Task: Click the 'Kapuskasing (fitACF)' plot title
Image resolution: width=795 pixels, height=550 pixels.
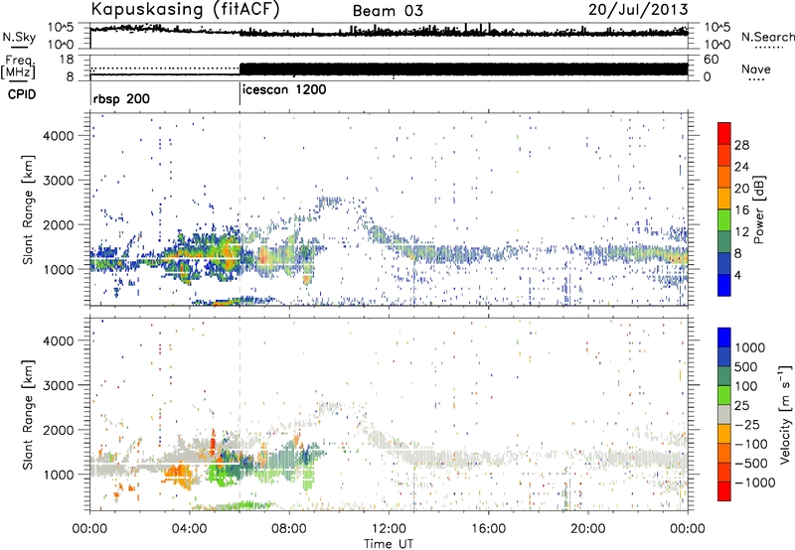Action: click(x=185, y=10)
